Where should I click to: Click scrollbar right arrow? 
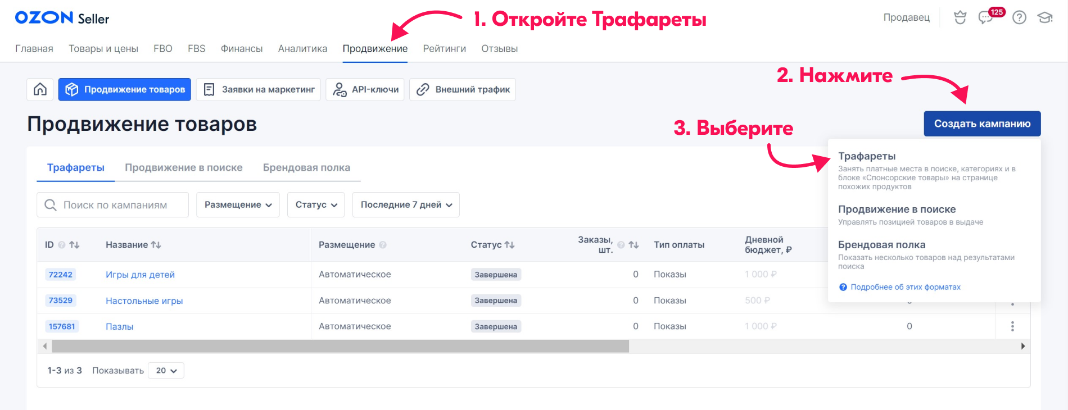(1023, 346)
